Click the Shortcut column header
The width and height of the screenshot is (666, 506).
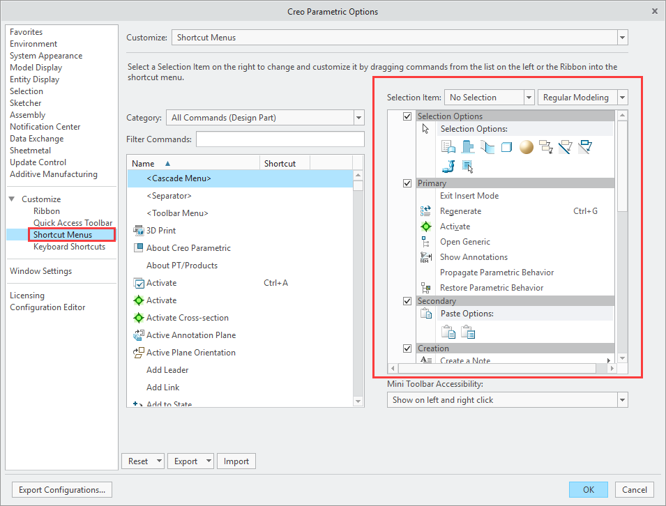[285, 163]
